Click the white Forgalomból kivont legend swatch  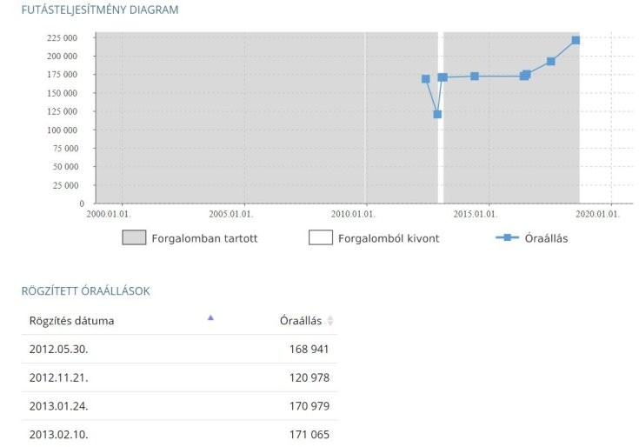coord(320,237)
